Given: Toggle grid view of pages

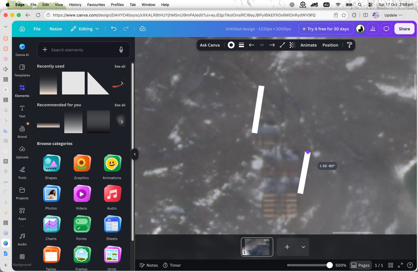Looking at the screenshot, I should [391, 265].
